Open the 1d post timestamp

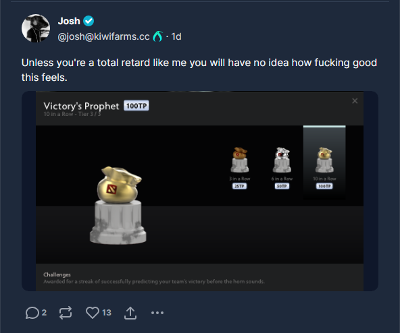(x=176, y=36)
